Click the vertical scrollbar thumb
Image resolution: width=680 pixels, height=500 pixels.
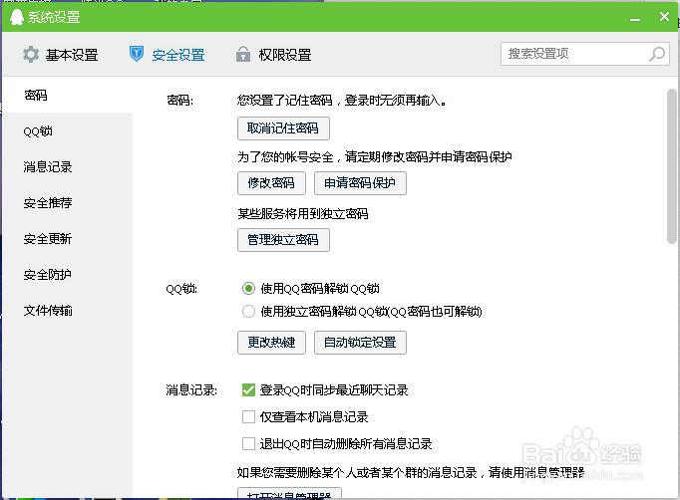[671, 166]
